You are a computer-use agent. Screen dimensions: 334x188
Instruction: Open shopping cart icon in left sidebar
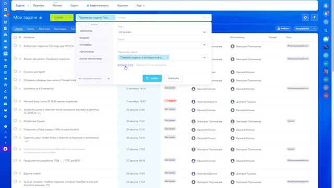pos(6,79)
